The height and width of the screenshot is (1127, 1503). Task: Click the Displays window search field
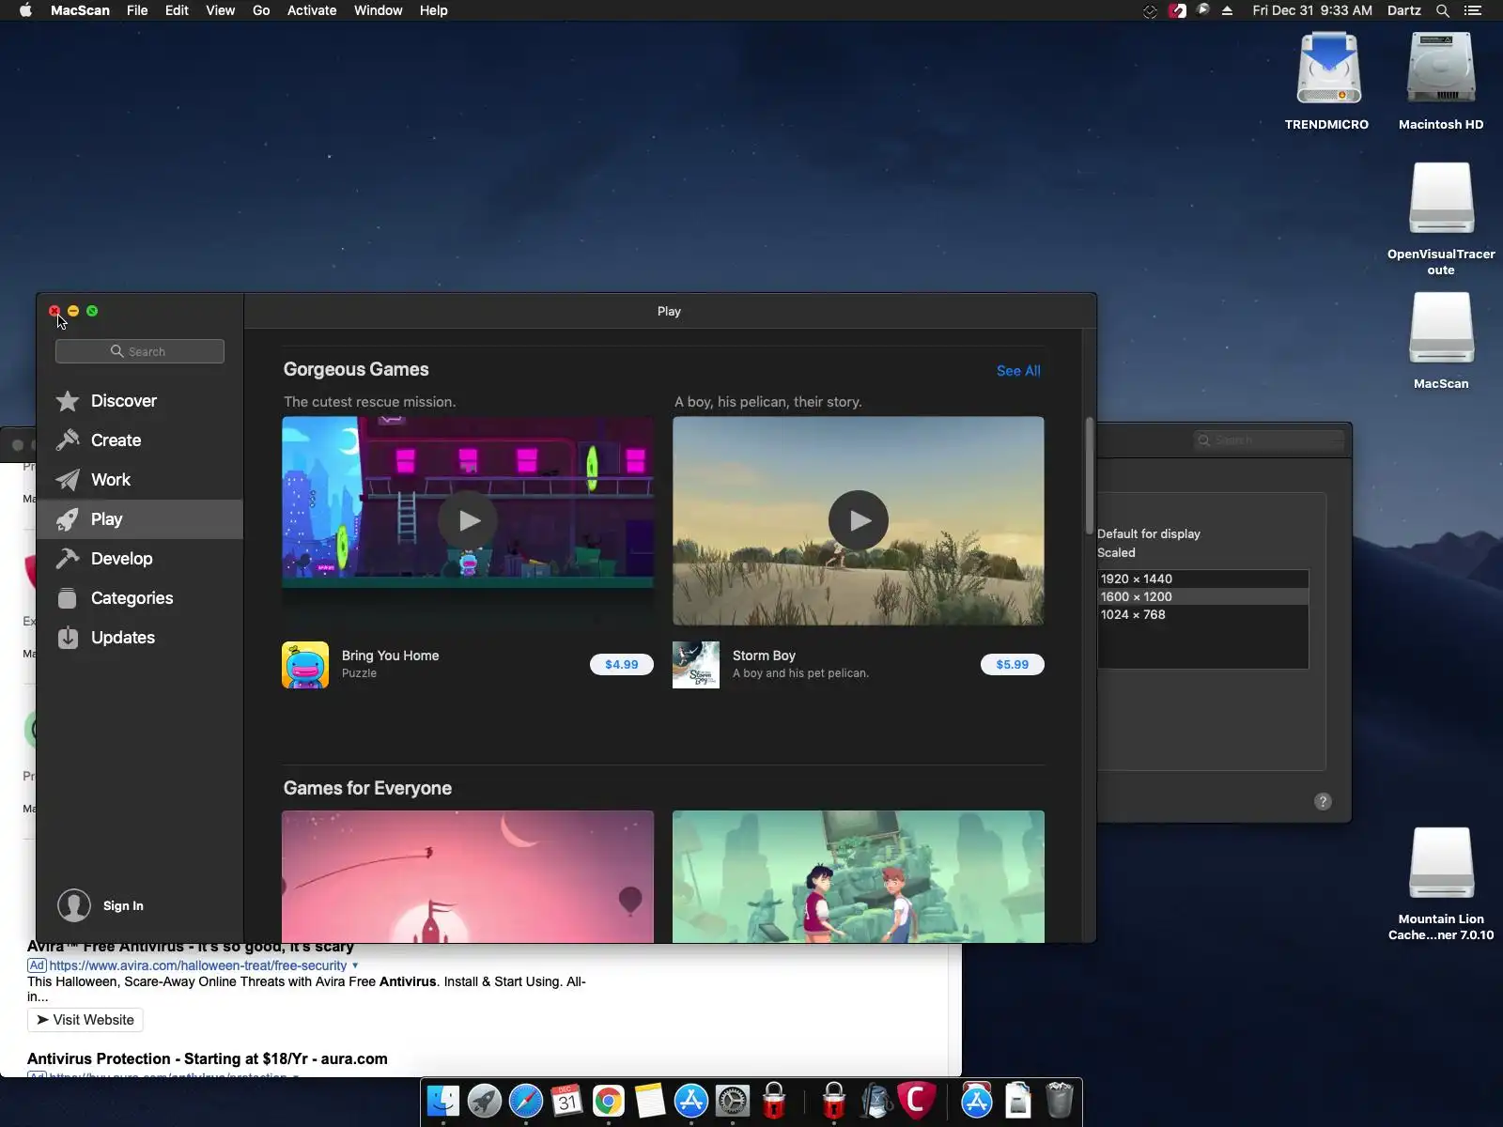1268,440
